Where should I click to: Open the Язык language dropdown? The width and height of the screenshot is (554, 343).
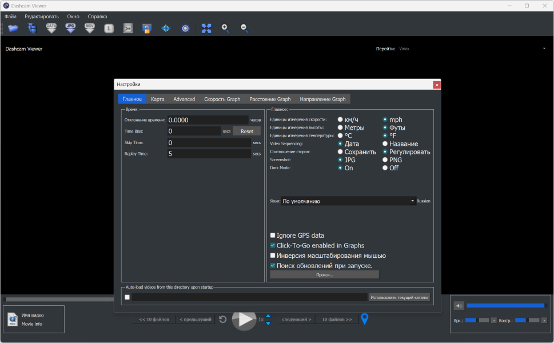point(348,201)
